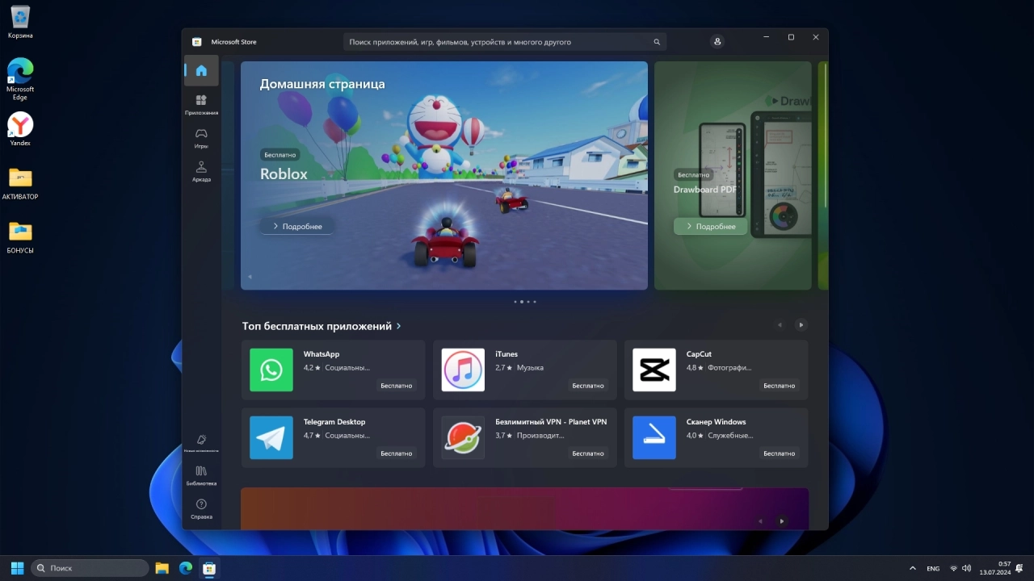Go to previous page of top free apps
Screen dimensions: 1034x581
point(780,325)
